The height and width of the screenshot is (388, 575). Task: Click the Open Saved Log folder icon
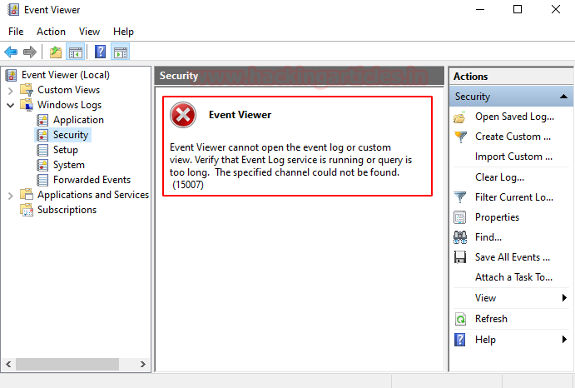coord(460,117)
